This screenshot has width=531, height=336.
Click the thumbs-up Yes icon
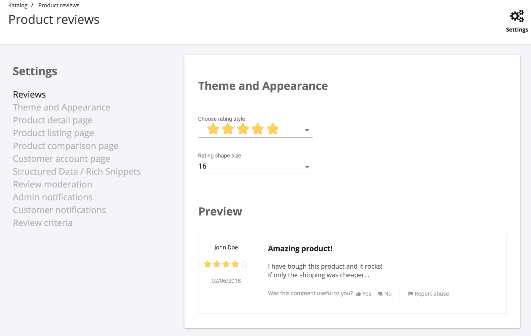click(x=358, y=294)
